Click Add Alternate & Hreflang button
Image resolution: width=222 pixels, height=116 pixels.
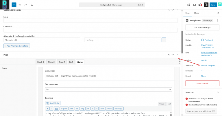(17, 46)
